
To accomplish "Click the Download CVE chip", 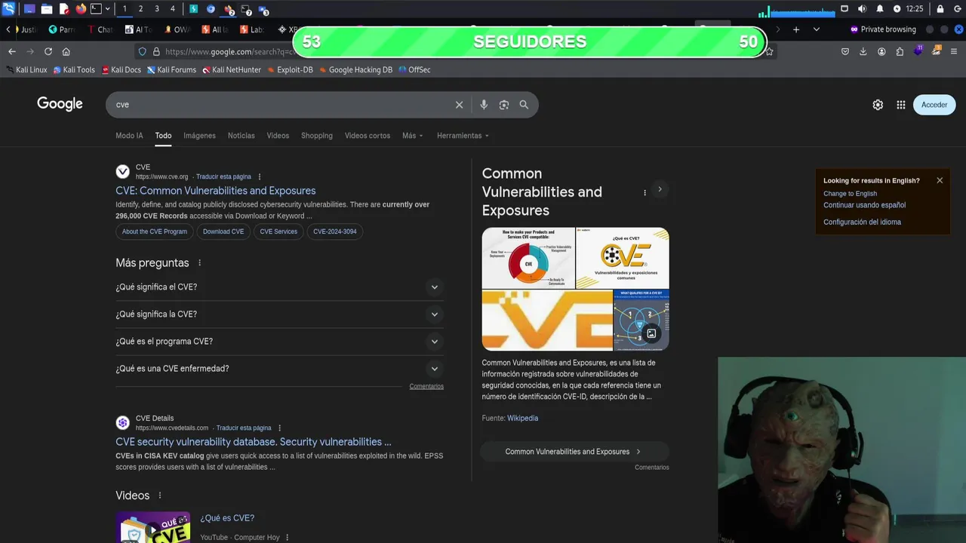I will 223,232.
